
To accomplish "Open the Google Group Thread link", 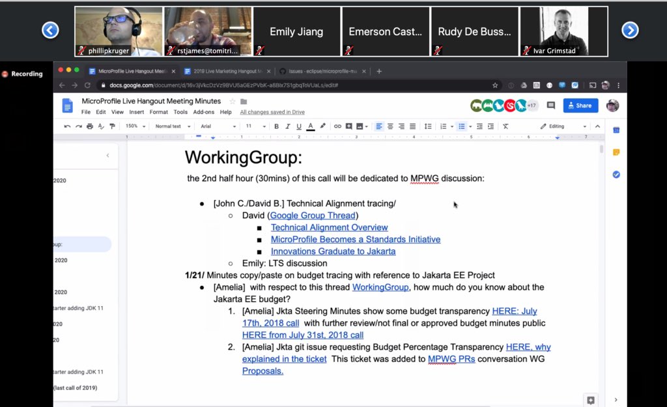I will tap(313, 216).
